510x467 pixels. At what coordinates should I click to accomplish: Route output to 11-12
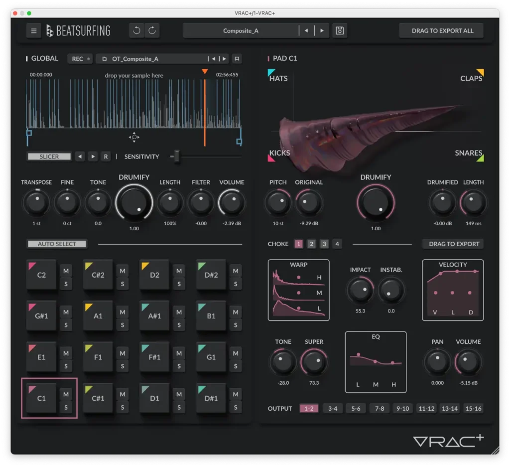tap(426, 408)
